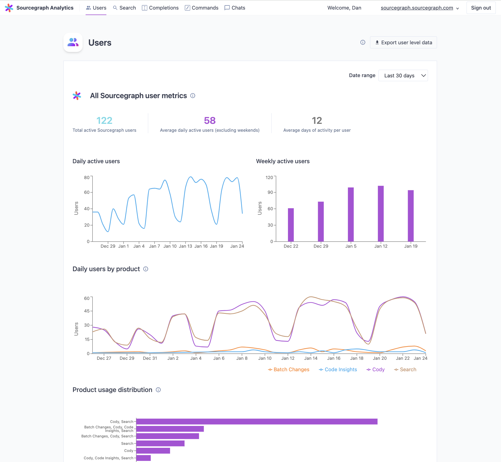Open the Commands tab

(202, 8)
